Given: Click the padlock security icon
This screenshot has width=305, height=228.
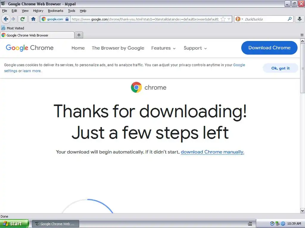Looking at the screenshot, I should point(67,19).
